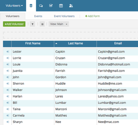Open the calendar icon in top bar
The height and width of the screenshot is (125, 138).
click(x=61, y=5)
